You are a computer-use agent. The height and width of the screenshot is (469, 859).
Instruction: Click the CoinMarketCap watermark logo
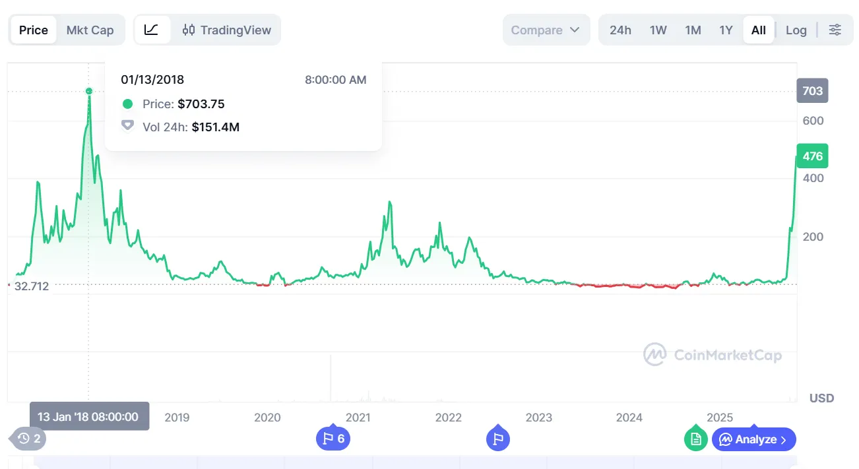(x=713, y=355)
